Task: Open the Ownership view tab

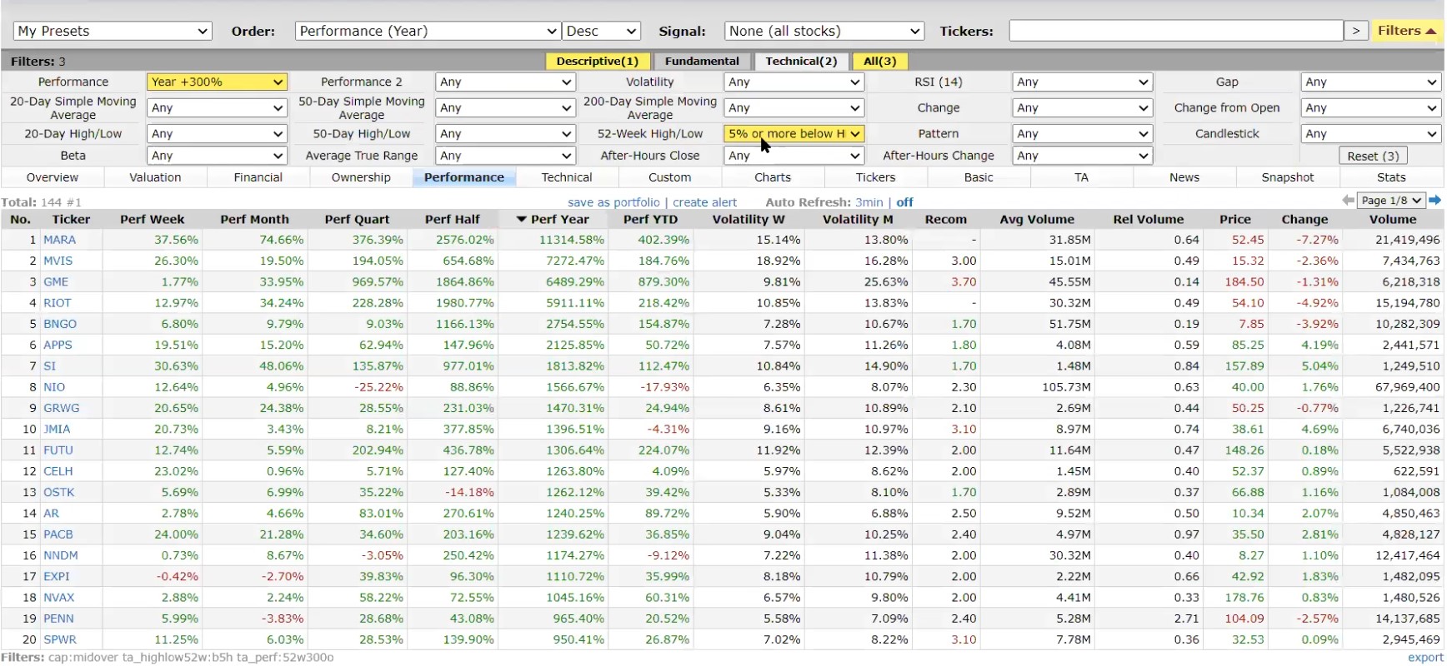Action: (x=361, y=177)
